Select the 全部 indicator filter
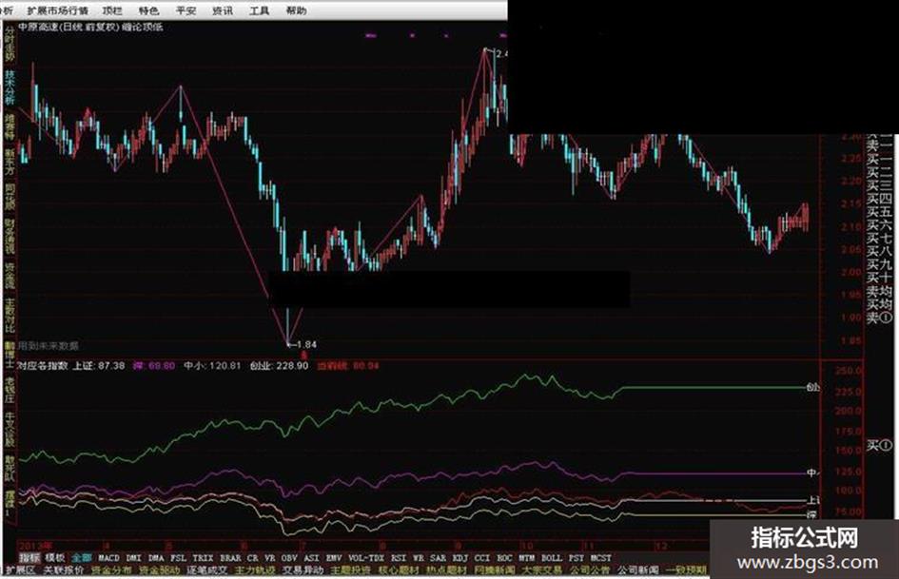The height and width of the screenshot is (579, 899). pyautogui.click(x=81, y=558)
